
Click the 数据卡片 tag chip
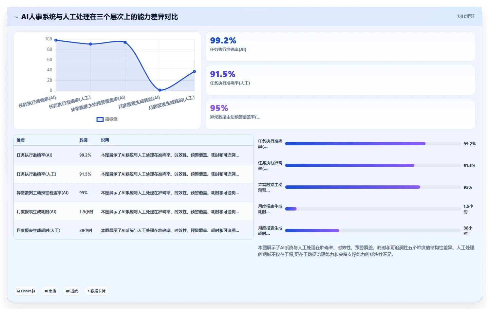click(x=96, y=291)
